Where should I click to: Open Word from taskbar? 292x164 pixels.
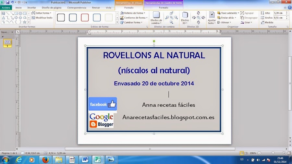pos(85,159)
